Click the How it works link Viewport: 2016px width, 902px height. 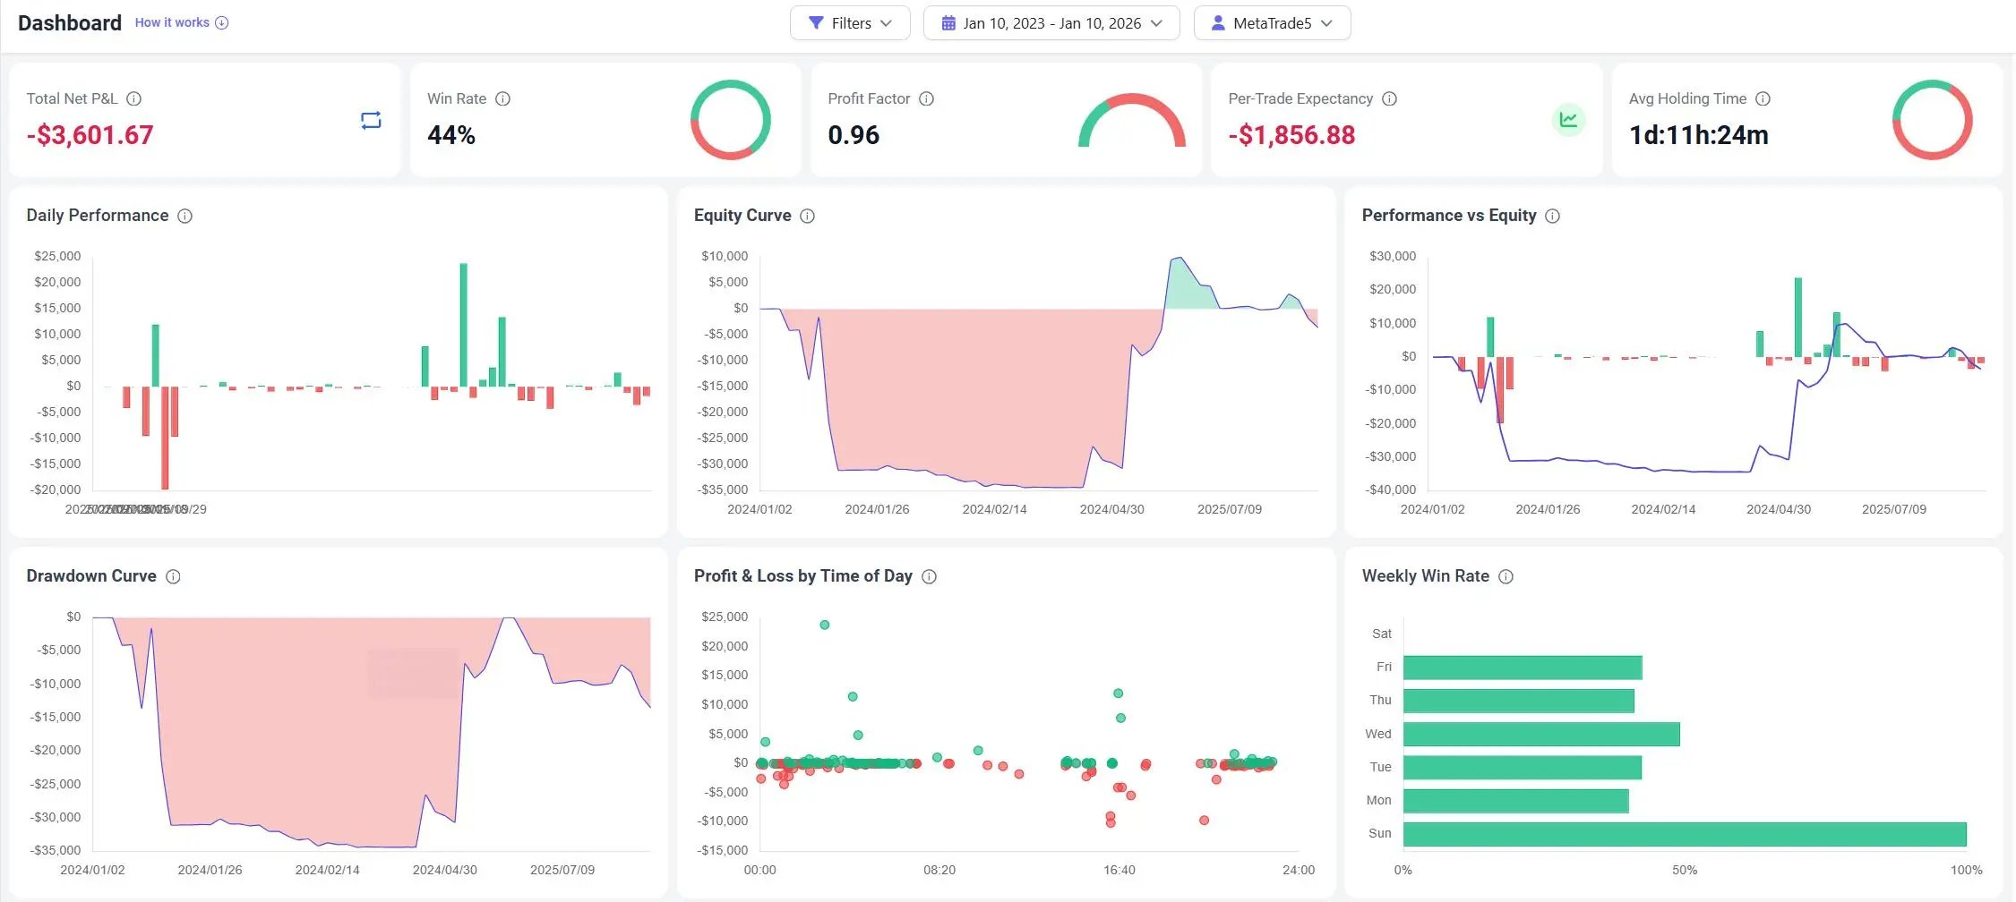tap(174, 22)
